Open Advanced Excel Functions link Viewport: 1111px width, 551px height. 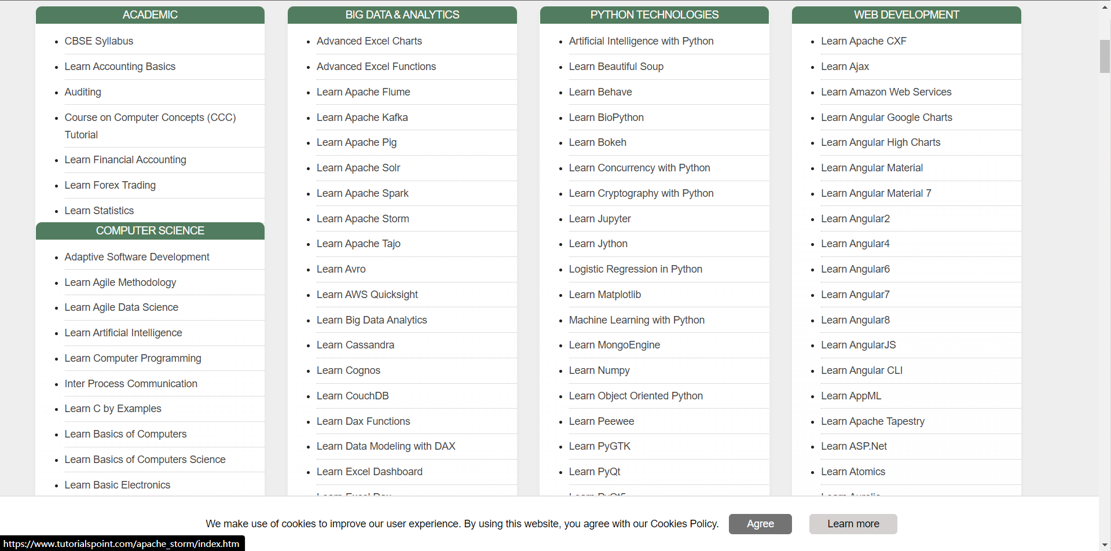coord(376,67)
